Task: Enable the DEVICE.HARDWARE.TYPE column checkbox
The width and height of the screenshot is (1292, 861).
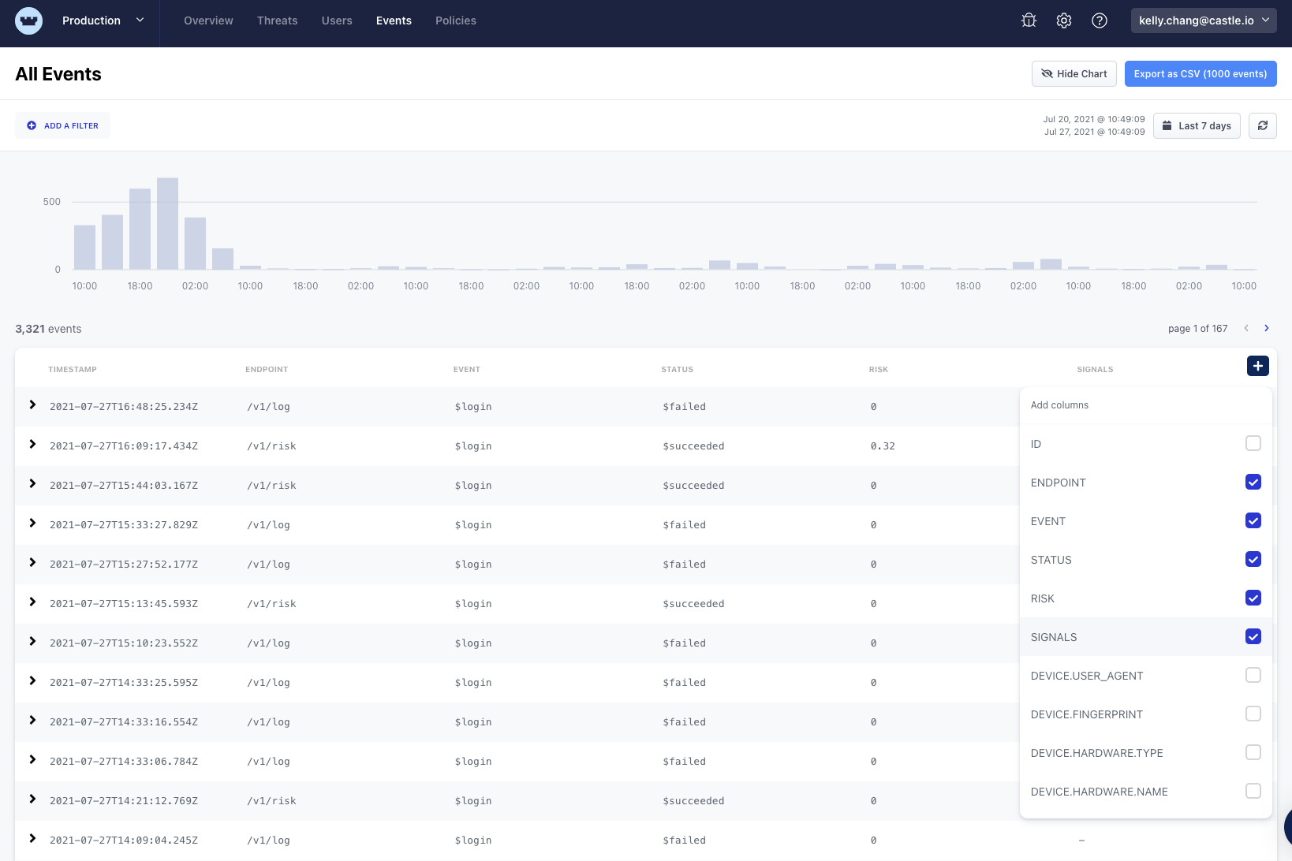Action: point(1253,752)
